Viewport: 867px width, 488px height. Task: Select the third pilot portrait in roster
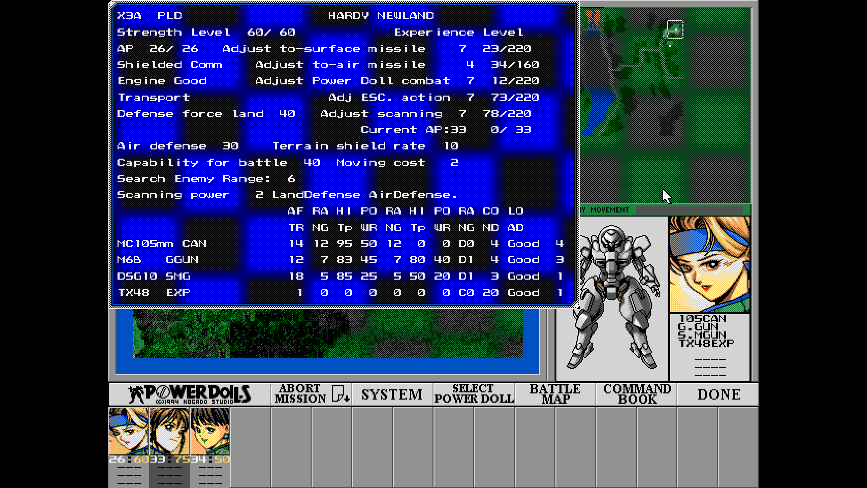[x=210, y=431]
